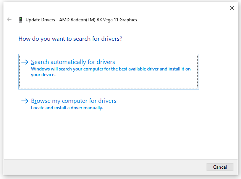Click the "your device." line of the description
Viewport: 241px width, 179px height.
point(43,75)
